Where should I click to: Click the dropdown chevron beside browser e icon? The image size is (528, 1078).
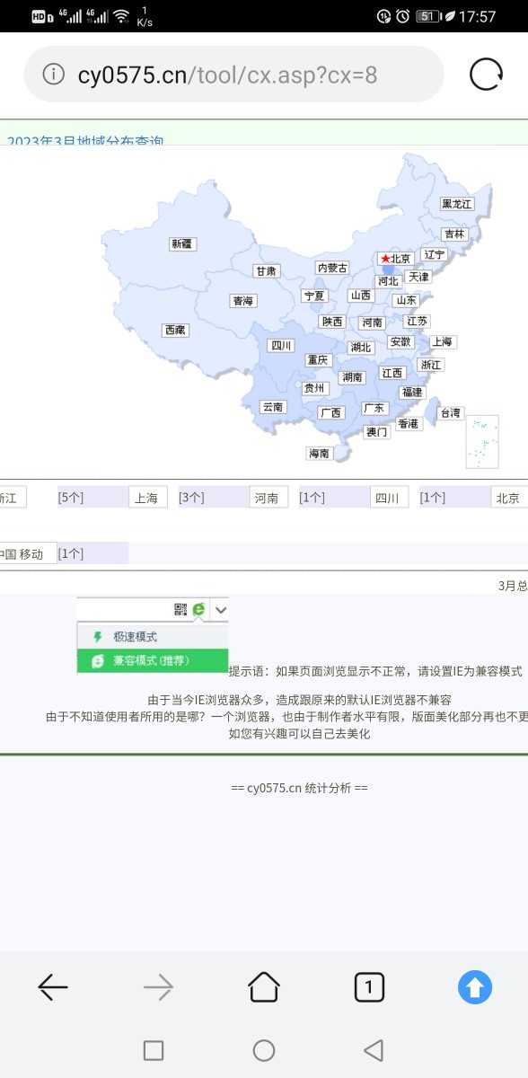pos(220,609)
